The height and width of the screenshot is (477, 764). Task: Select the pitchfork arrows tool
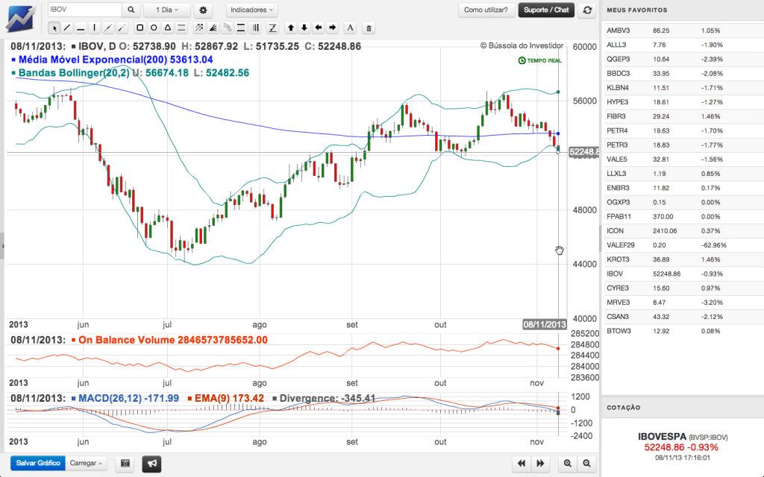pyautogui.click(x=199, y=28)
